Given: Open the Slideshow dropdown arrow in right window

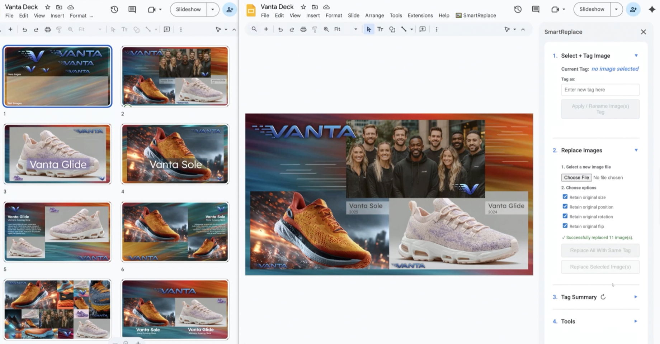Looking at the screenshot, I should (616, 9).
